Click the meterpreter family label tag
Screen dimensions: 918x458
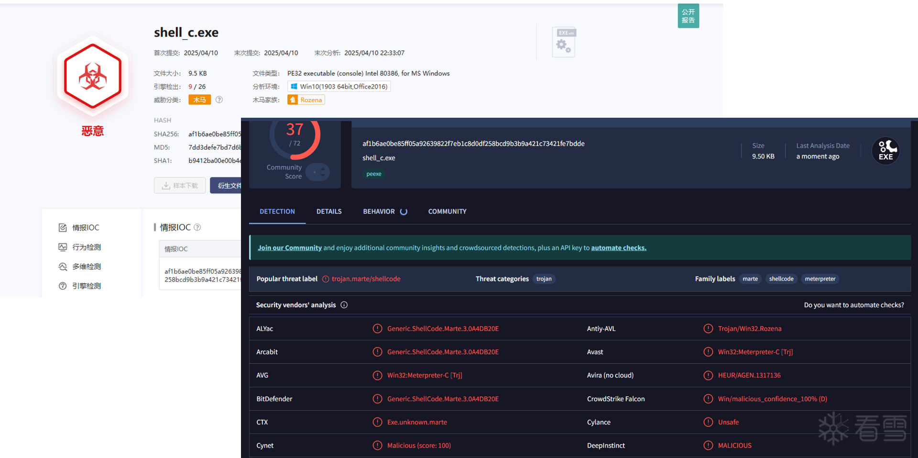point(820,279)
